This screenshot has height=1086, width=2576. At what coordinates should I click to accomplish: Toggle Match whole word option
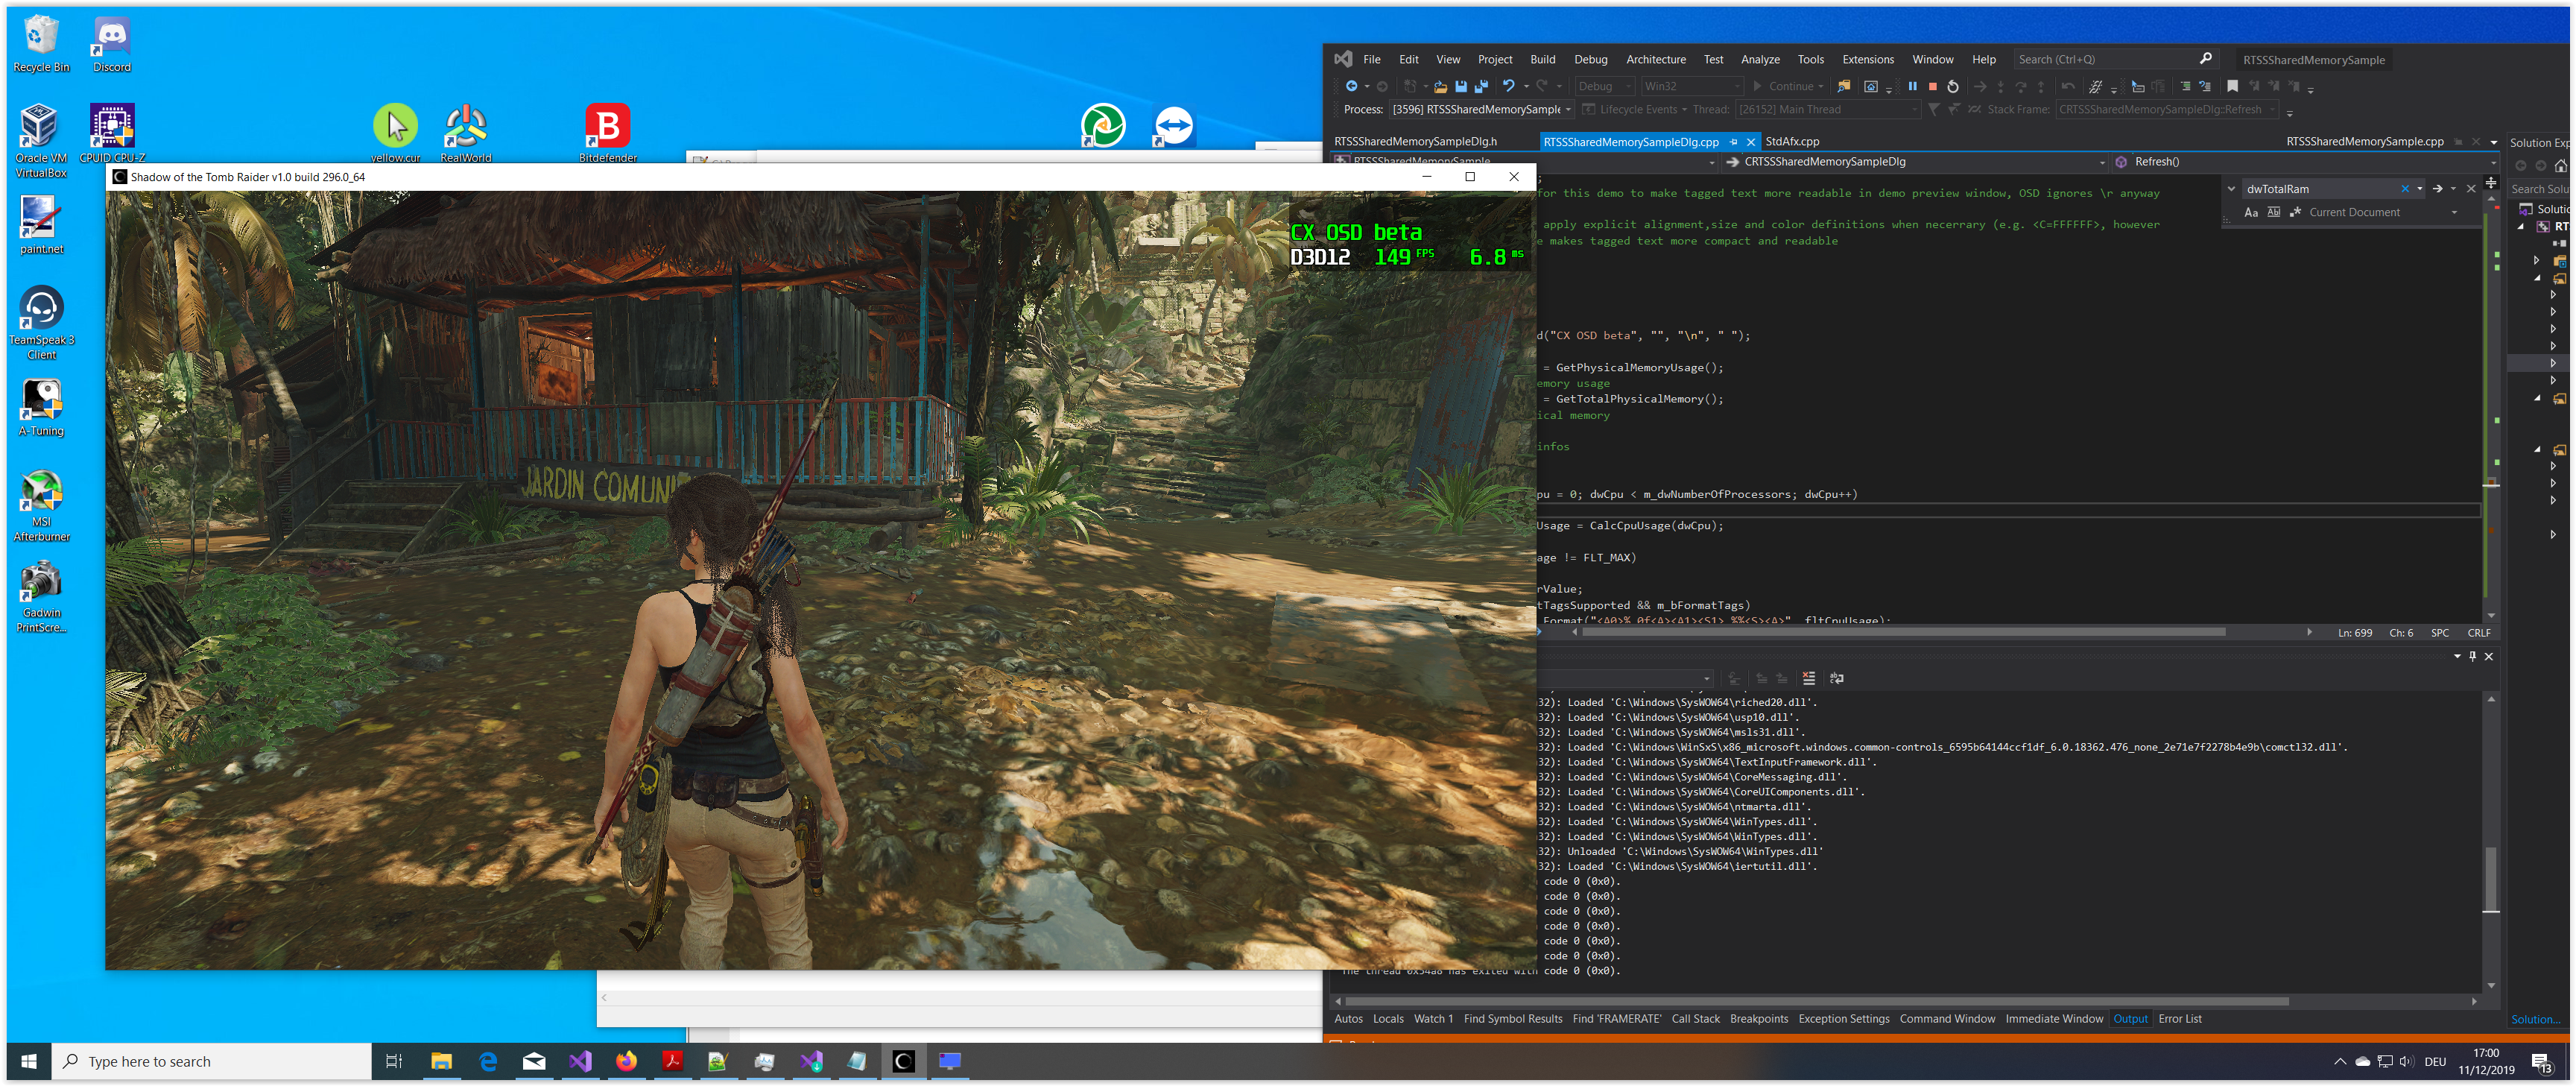[x=2273, y=212]
